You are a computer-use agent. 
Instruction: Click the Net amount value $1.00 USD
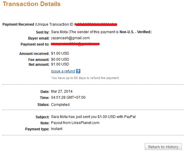60,64
